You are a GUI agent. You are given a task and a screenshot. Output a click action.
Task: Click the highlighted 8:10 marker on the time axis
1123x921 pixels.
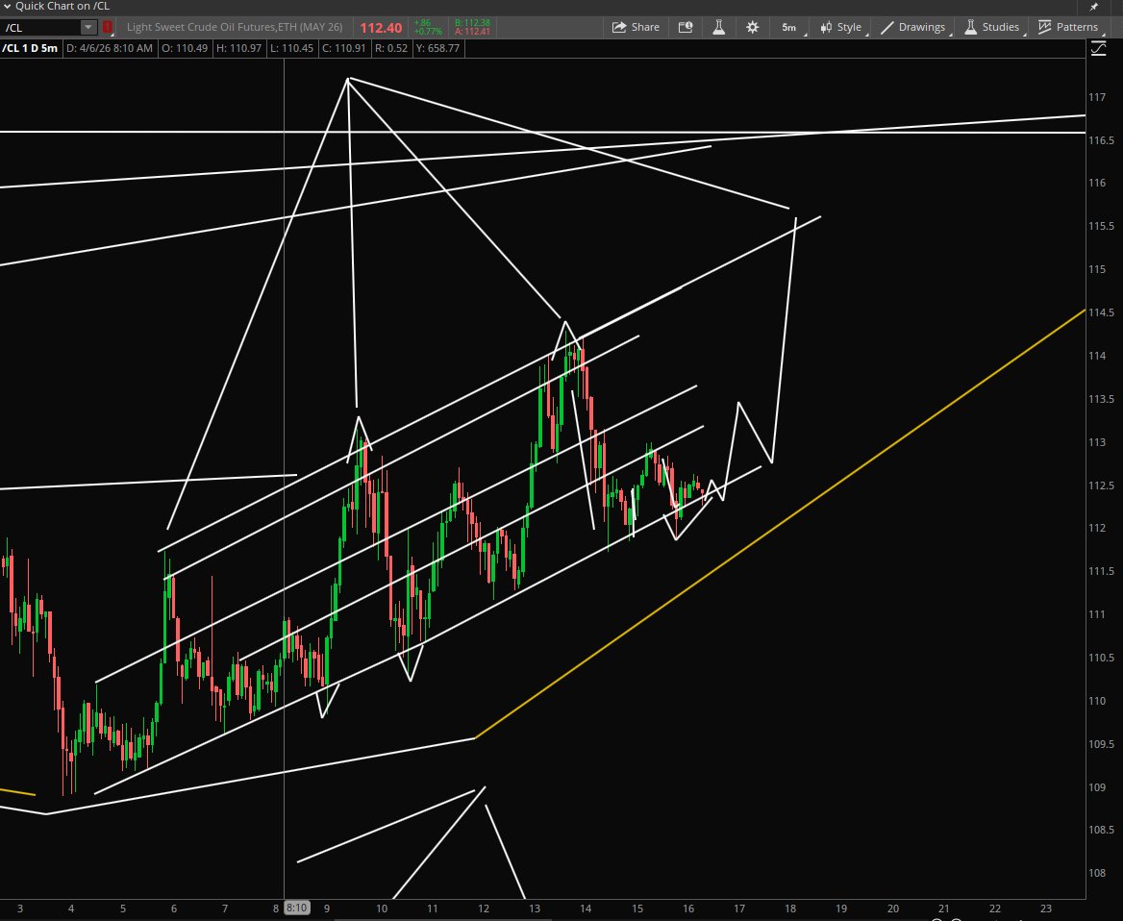296,908
